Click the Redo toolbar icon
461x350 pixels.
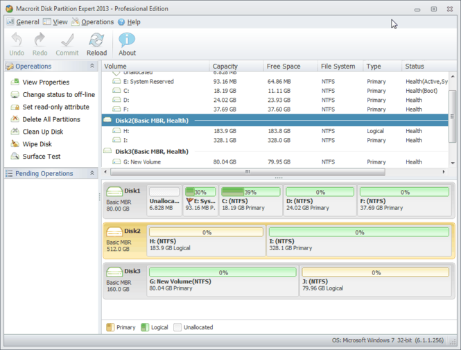tap(40, 40)
